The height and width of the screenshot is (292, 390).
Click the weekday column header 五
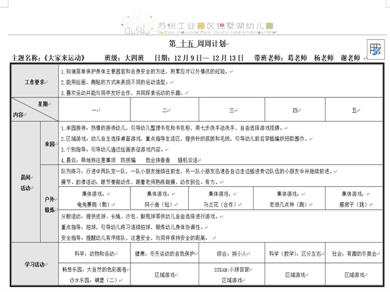[x=354, y=110]
